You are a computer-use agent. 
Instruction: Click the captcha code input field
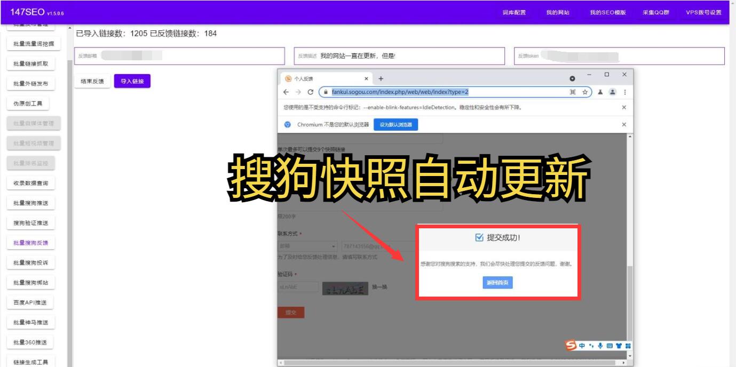tap(298, 287)
